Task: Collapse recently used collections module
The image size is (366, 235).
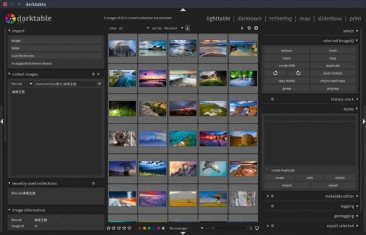Action: [10, 183]
